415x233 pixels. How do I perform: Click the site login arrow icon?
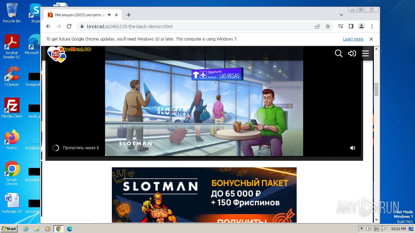(x=352, y=53)
